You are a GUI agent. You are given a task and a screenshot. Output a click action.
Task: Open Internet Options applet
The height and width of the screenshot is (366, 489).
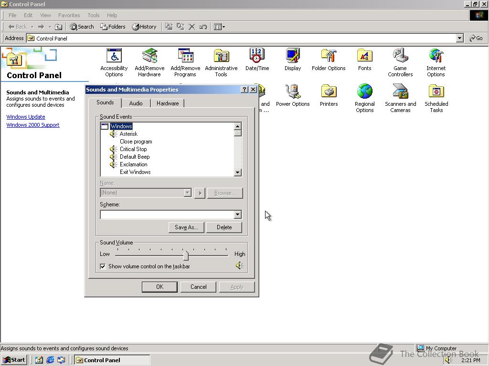click(x=436, y=62)
